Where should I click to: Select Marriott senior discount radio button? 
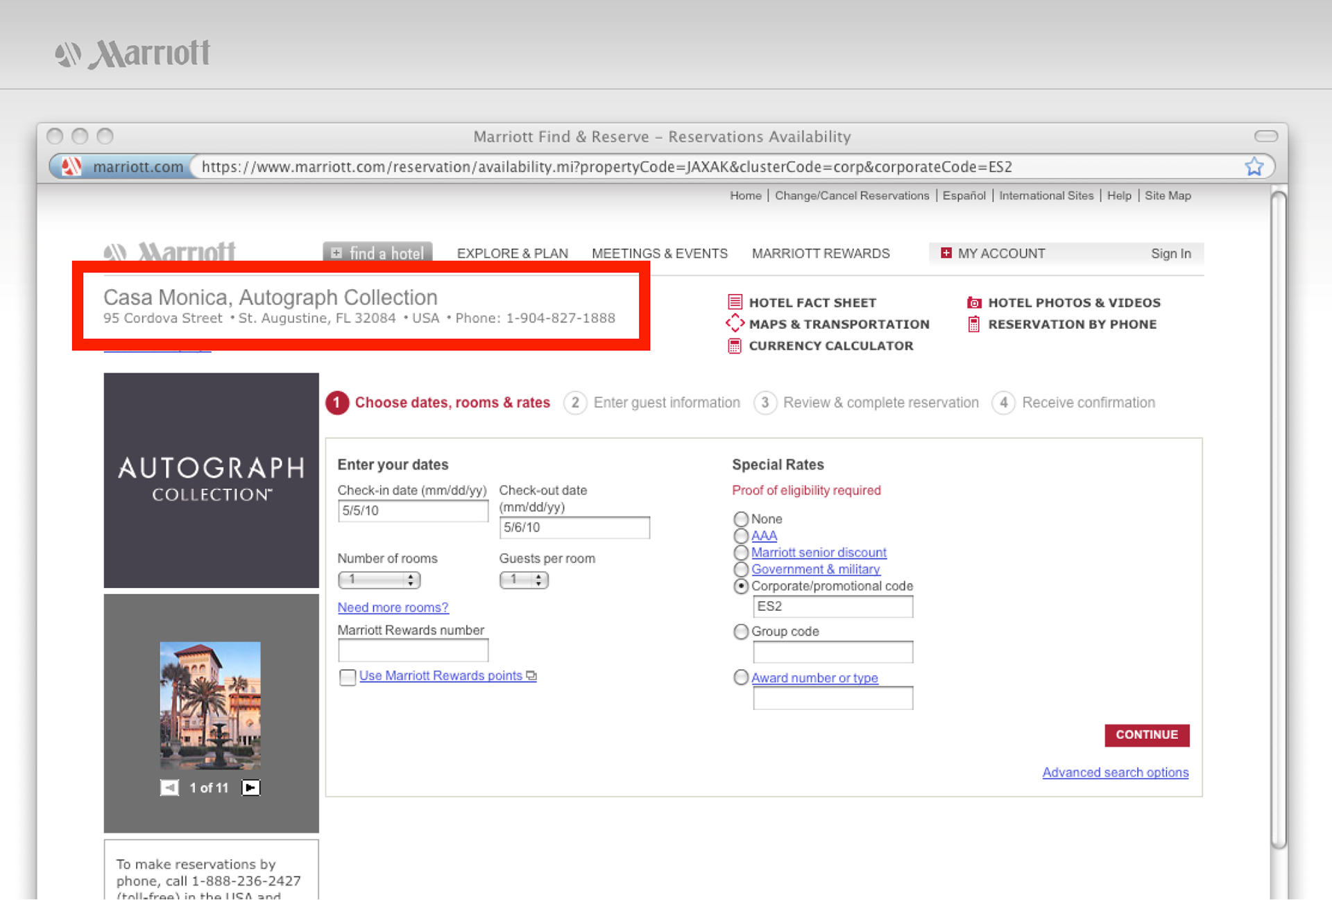[x=741, y=553]
